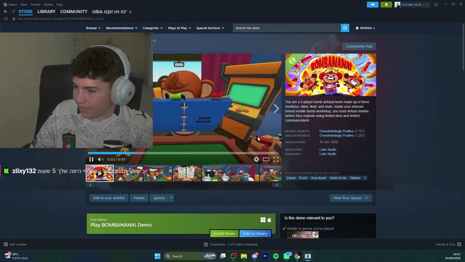Click Add to your wishlist
Image resolution: width=465 pixels, height=262 pixels.
pyautogui.click(x=109, y=198)
